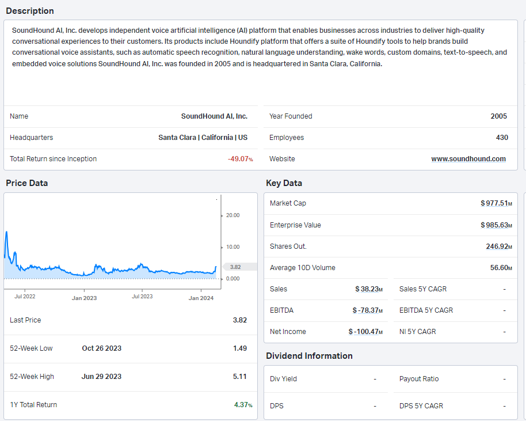Viewport: 526px width, 421px height.
Task: Click the Market Cap value $977.51M
Action: click(x=496, y=203)
